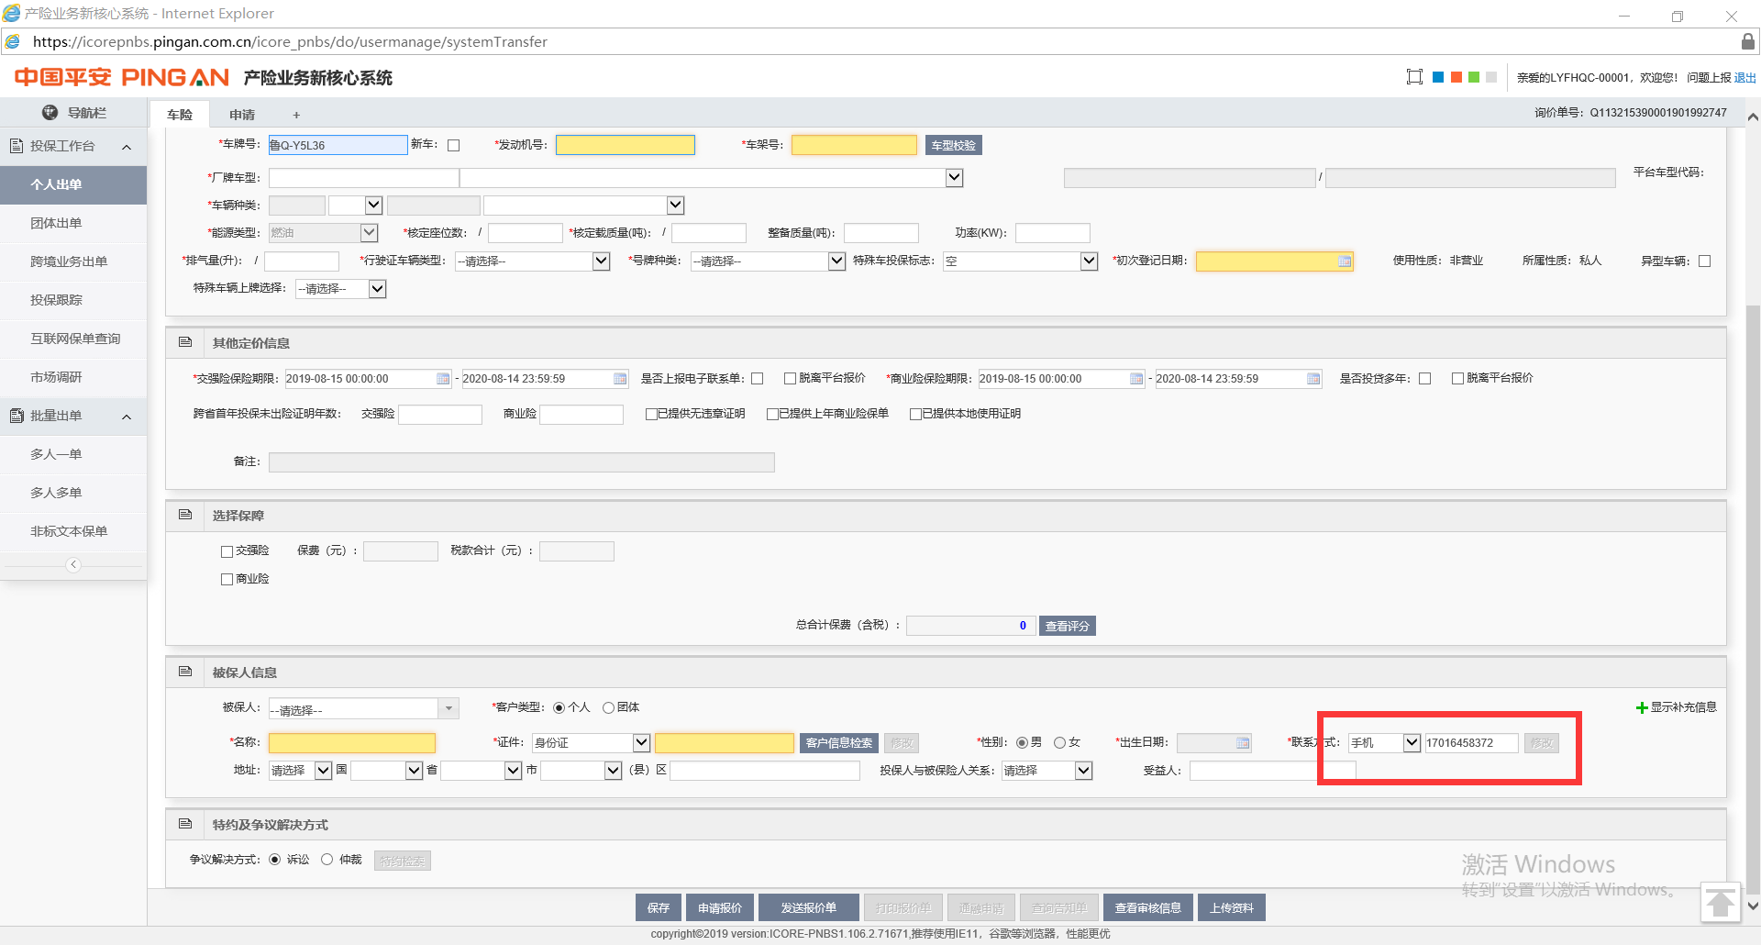1761x945 pixels.
Task: Select 仲裁 dispute resolution radio
Action: tap(327, 860)
